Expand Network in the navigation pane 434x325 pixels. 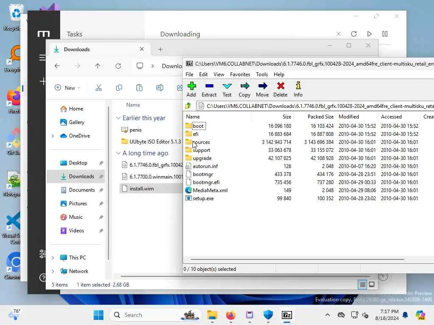(x=53, y=271)
